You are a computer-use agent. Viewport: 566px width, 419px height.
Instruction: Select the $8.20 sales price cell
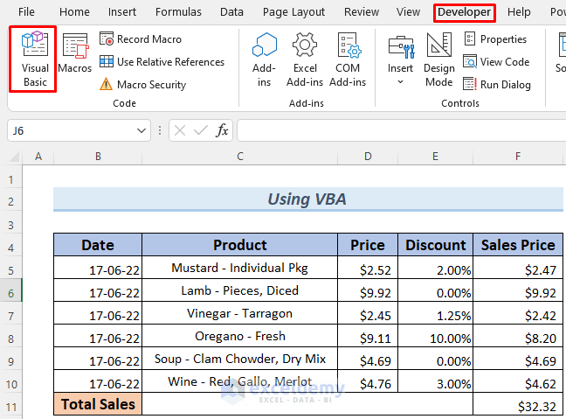pyautogui.click(x=518, y=336)
